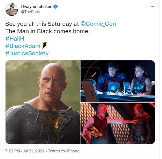Click 'See you all this Saturday at' text

tap(42, 24)
